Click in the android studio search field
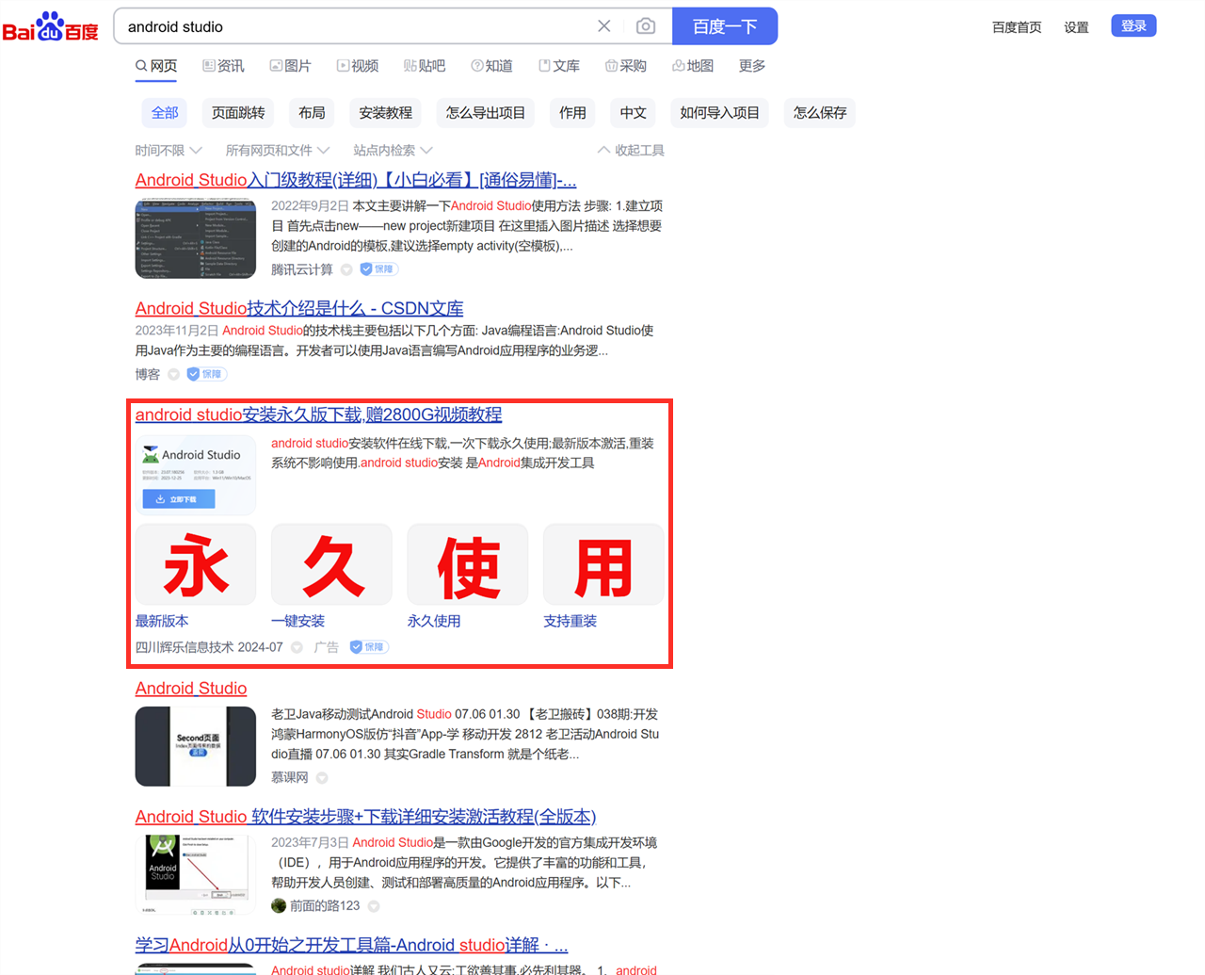This screenshot has height=975, width=1205. (x=353, y=26)
